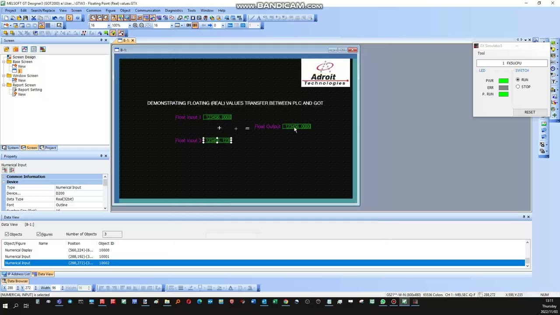Toggle the Objects checkbox in Data View
Image resolution: width=560 pixels, height=315 pixels.
click(x=7, y=234)
